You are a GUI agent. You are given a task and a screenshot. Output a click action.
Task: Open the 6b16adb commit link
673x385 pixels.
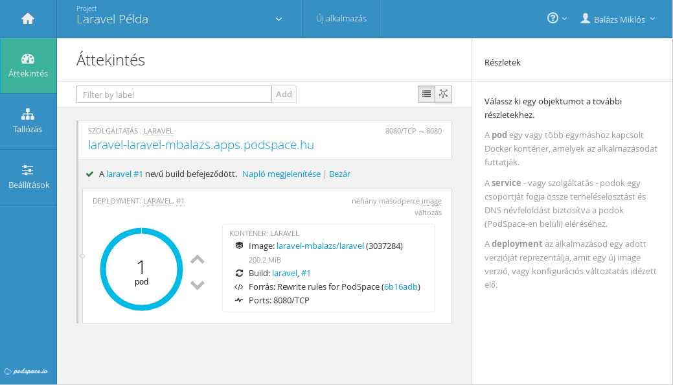[401, 287]
